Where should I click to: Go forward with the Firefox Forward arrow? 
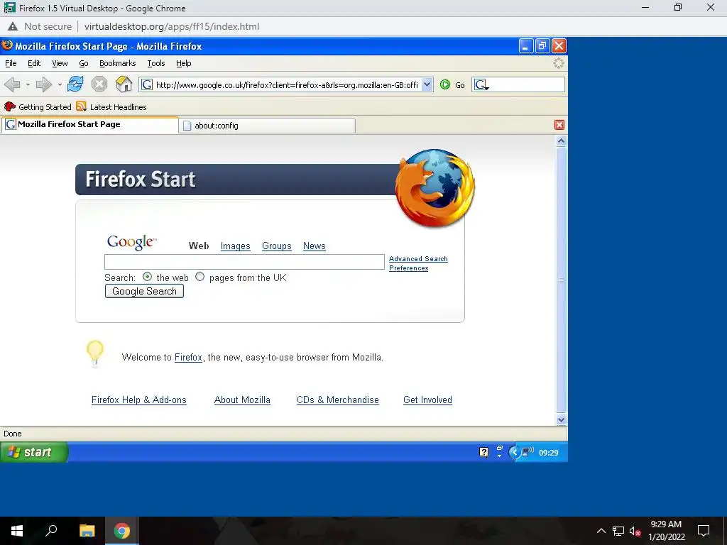44,84
